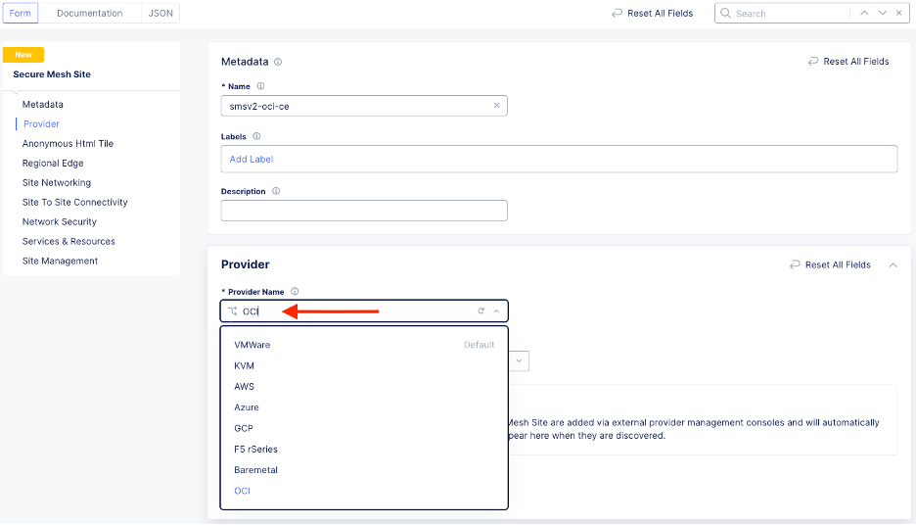Navigate to Site Networking in the sidebar
The height and width of the screenshot is (525, 916).
pos(57,182)
